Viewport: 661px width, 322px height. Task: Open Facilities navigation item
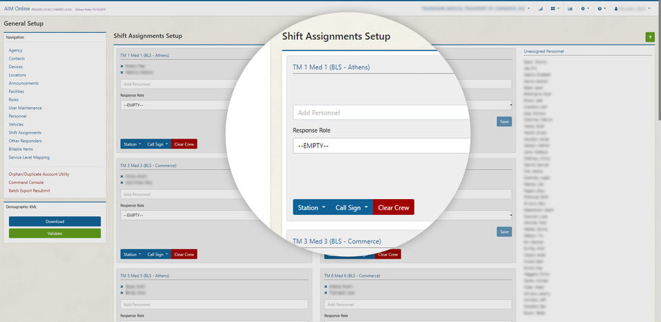(17, 91)
